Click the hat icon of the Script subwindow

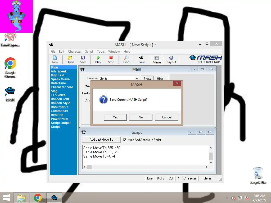pyautogui.click(x=84, y=132)
